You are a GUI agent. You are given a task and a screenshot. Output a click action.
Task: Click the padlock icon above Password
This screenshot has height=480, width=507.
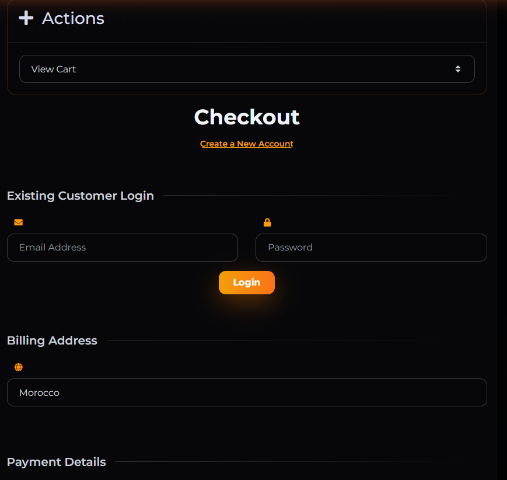[267, 222]
